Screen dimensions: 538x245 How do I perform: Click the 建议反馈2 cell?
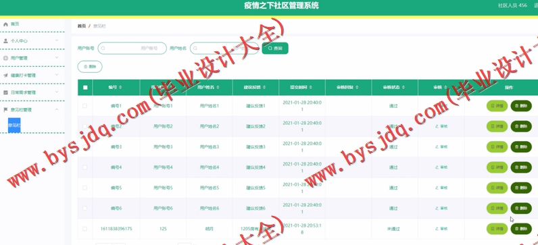click(256, 126)
